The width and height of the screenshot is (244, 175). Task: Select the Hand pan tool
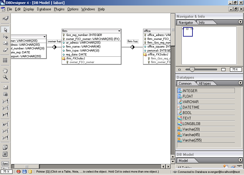[x=5, y=71]
